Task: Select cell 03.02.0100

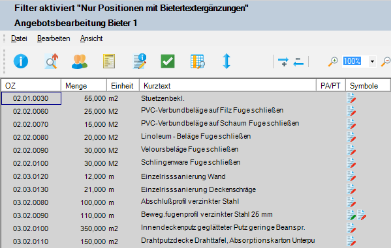Action: point(31,228)
